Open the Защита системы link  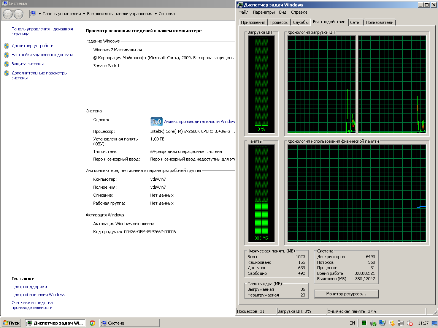click(27, 64)
